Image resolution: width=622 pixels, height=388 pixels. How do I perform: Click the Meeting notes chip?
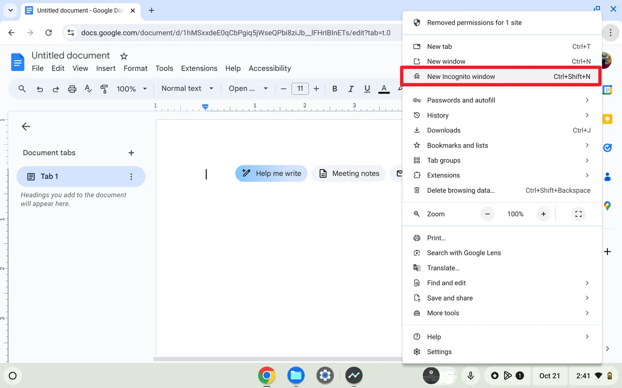click(349, 173)
